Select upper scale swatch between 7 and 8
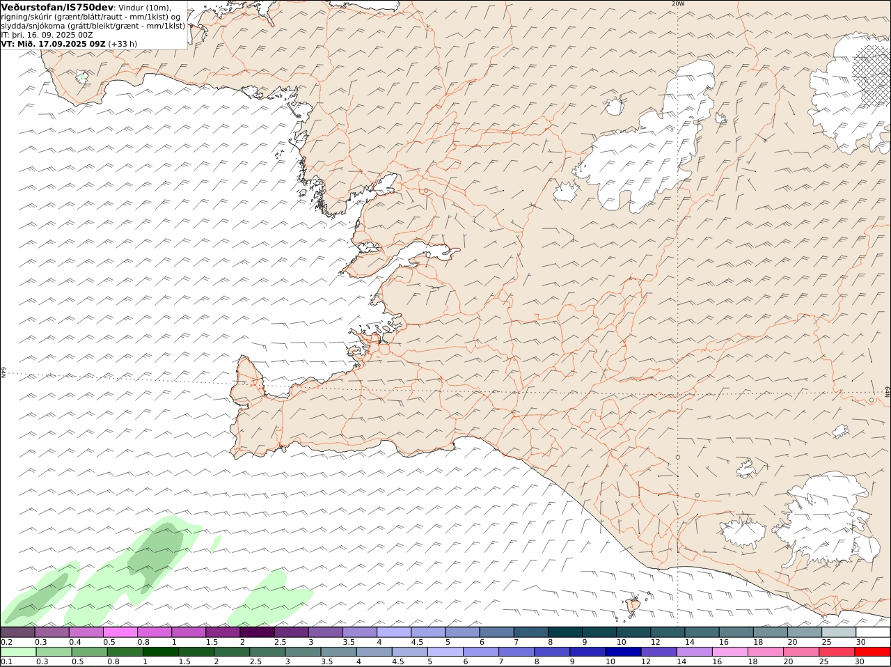Screen dimensions: 891x667 pos(531,632)
